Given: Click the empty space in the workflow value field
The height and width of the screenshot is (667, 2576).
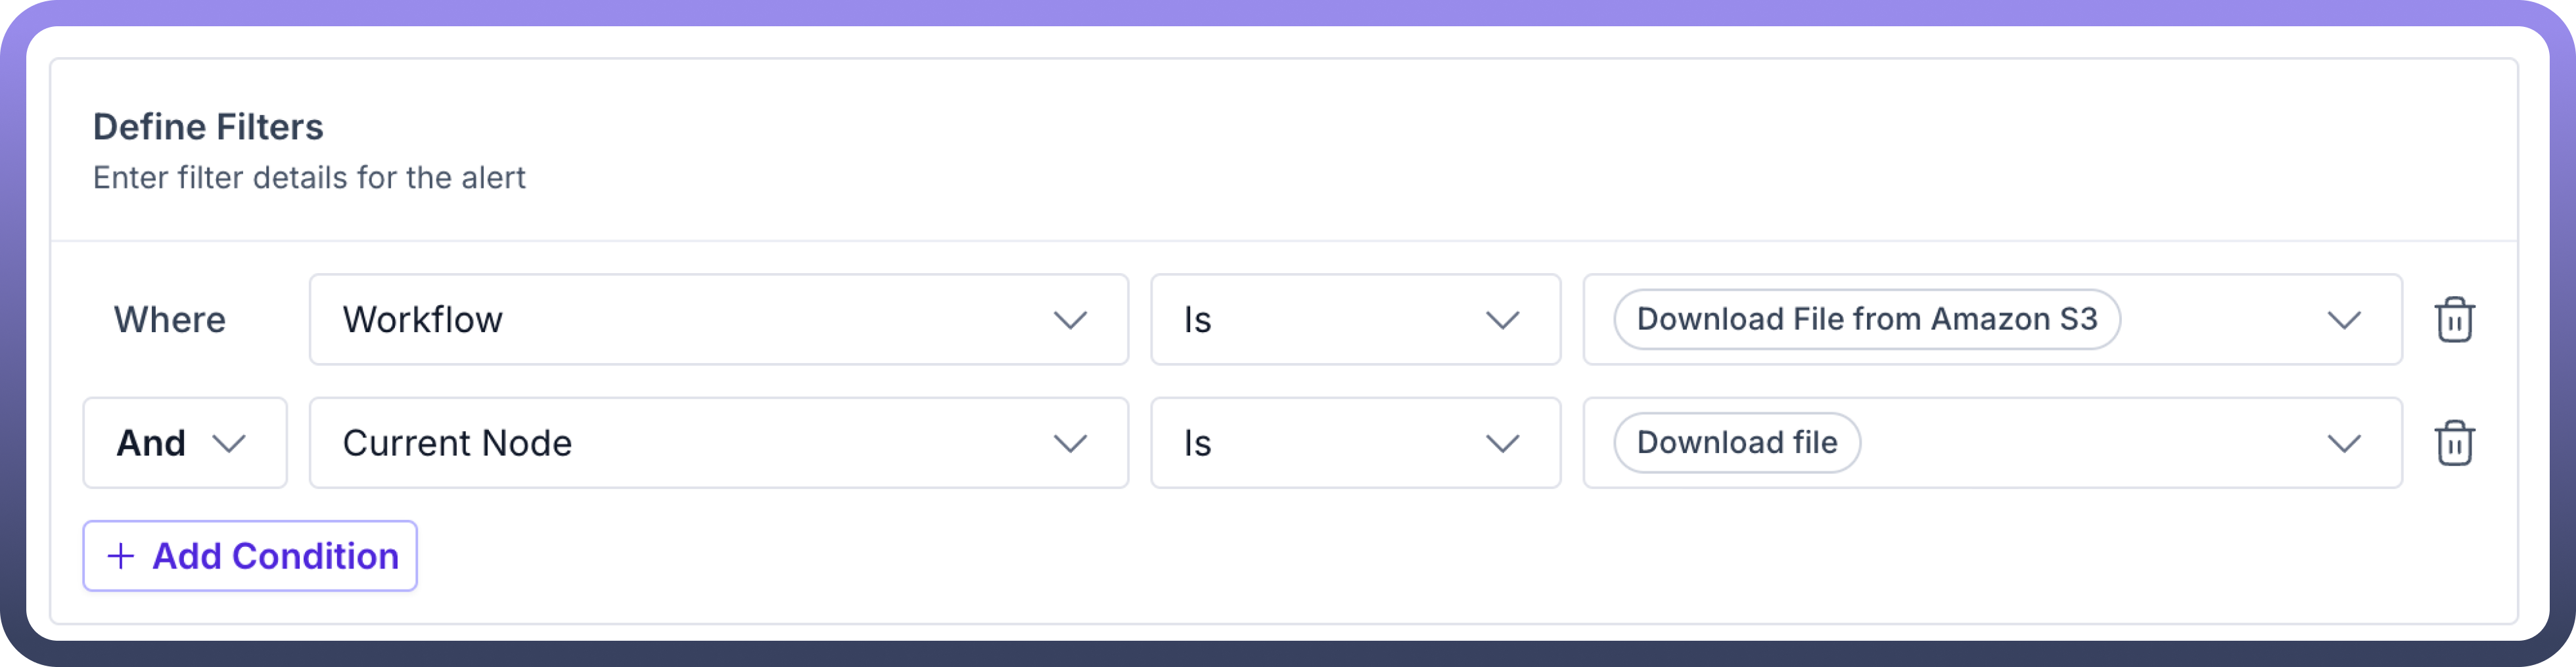Looking at the screenshot, I should [2220, 320].
